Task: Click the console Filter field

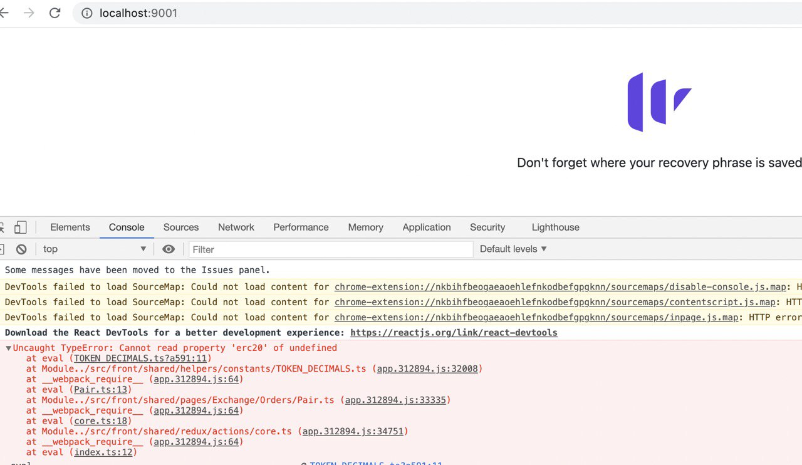Action: click(331, 249)
